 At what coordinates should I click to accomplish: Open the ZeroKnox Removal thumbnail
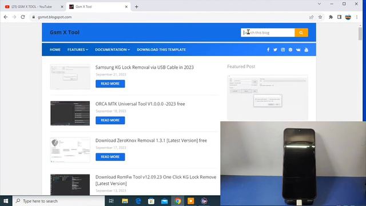point(70,150)
